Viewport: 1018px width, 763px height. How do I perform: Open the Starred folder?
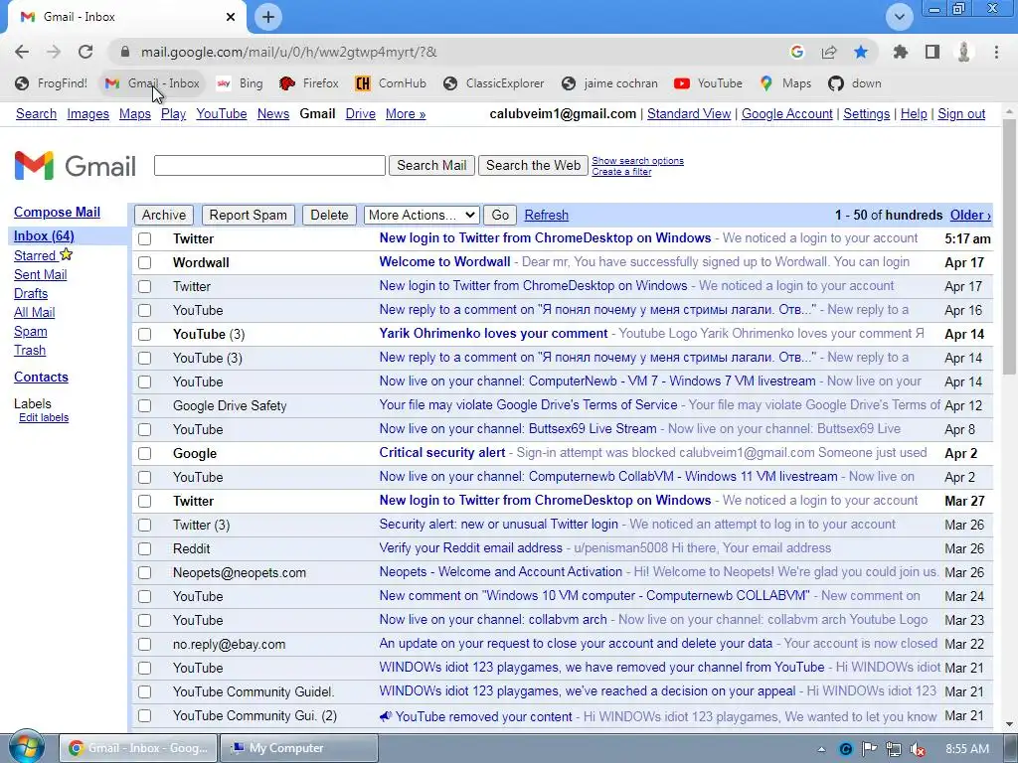[35, 255]
